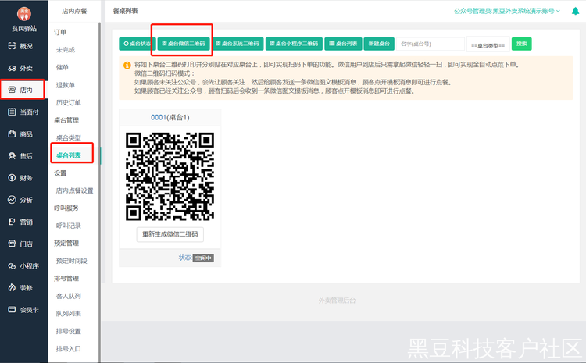Click the 桌台状态 table status button

click(x=138, y=44)
